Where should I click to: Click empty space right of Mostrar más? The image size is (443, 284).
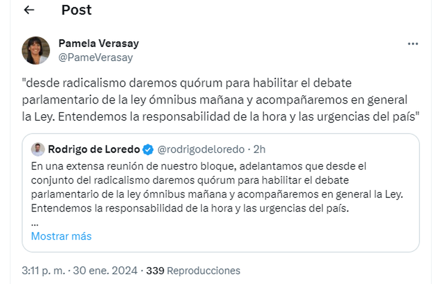point(258,236)
